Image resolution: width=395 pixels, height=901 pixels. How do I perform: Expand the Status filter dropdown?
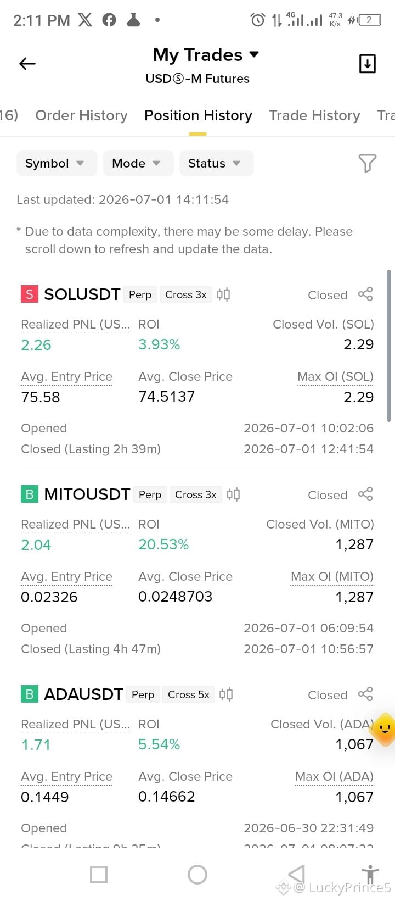216,163
